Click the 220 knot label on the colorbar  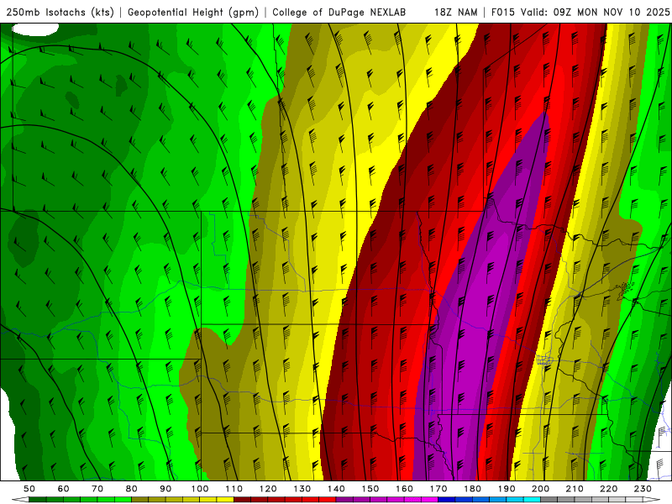pos(608,489)
